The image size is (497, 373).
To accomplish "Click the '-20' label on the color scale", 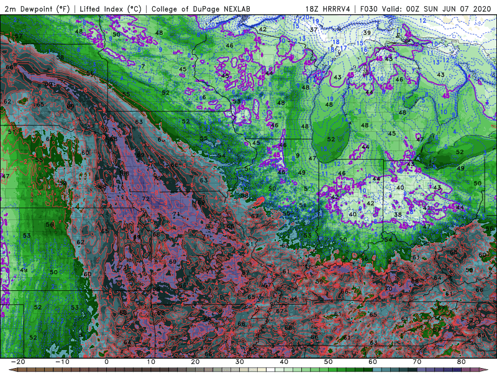I will (x=18, y=362).
